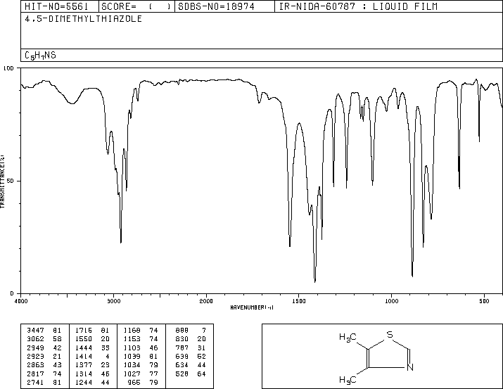Select peak value 639 in the table

point(182,356)
